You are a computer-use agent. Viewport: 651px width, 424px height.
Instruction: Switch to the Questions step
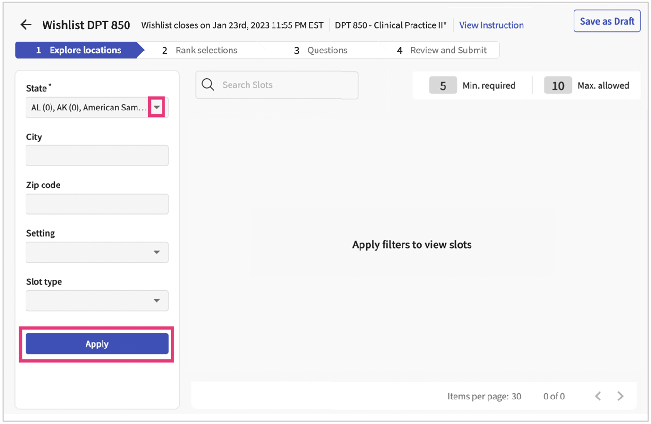[x=327, y=50]
